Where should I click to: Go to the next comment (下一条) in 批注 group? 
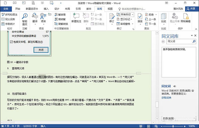click(x=97, y=19)
